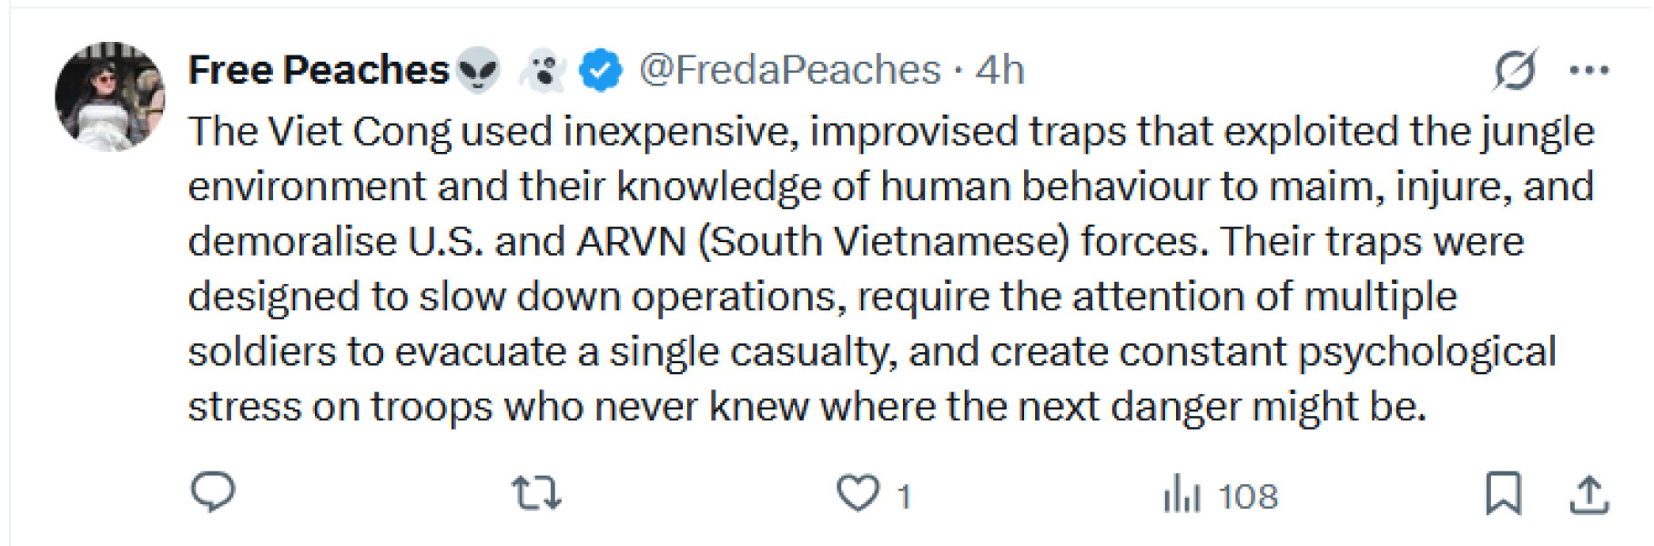Click the blue verified checkmark badge
Screen dimensions: 1654x546
(x=601, y=70)
